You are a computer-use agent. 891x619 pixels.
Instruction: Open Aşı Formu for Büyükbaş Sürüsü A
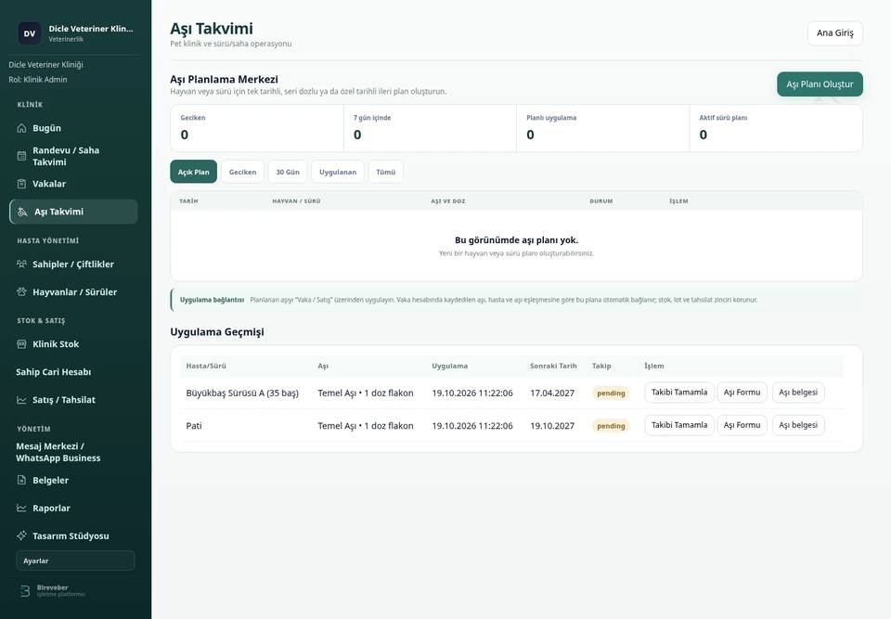(742, 393)
